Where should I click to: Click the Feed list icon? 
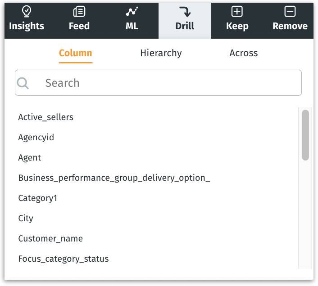click(79, 12)
